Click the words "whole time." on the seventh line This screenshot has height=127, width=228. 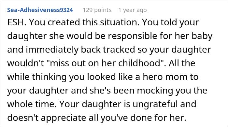[32, 104]
